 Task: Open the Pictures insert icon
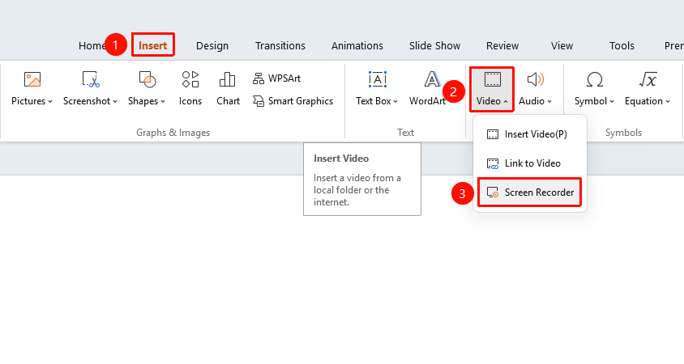[32, 80]
